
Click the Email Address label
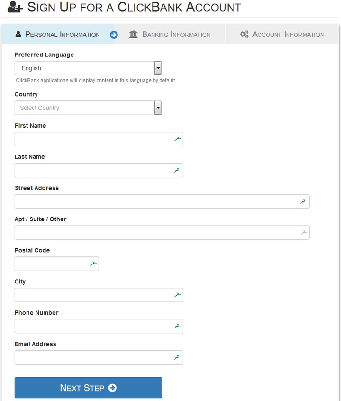click(35, 344)
